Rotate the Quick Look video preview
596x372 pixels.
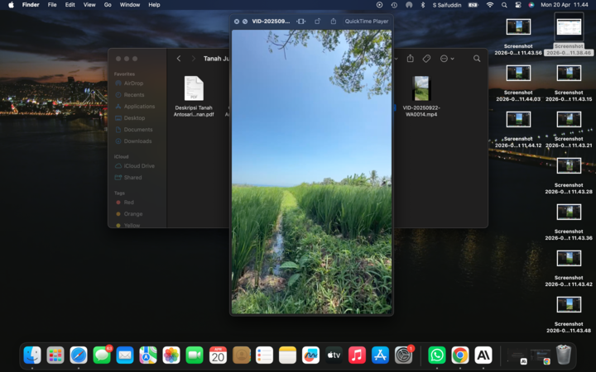[317, 21]
